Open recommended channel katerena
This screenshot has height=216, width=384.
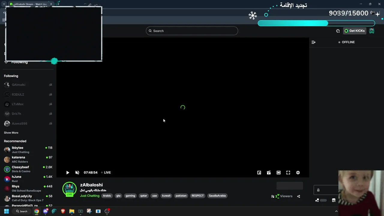tap(28, 159)
